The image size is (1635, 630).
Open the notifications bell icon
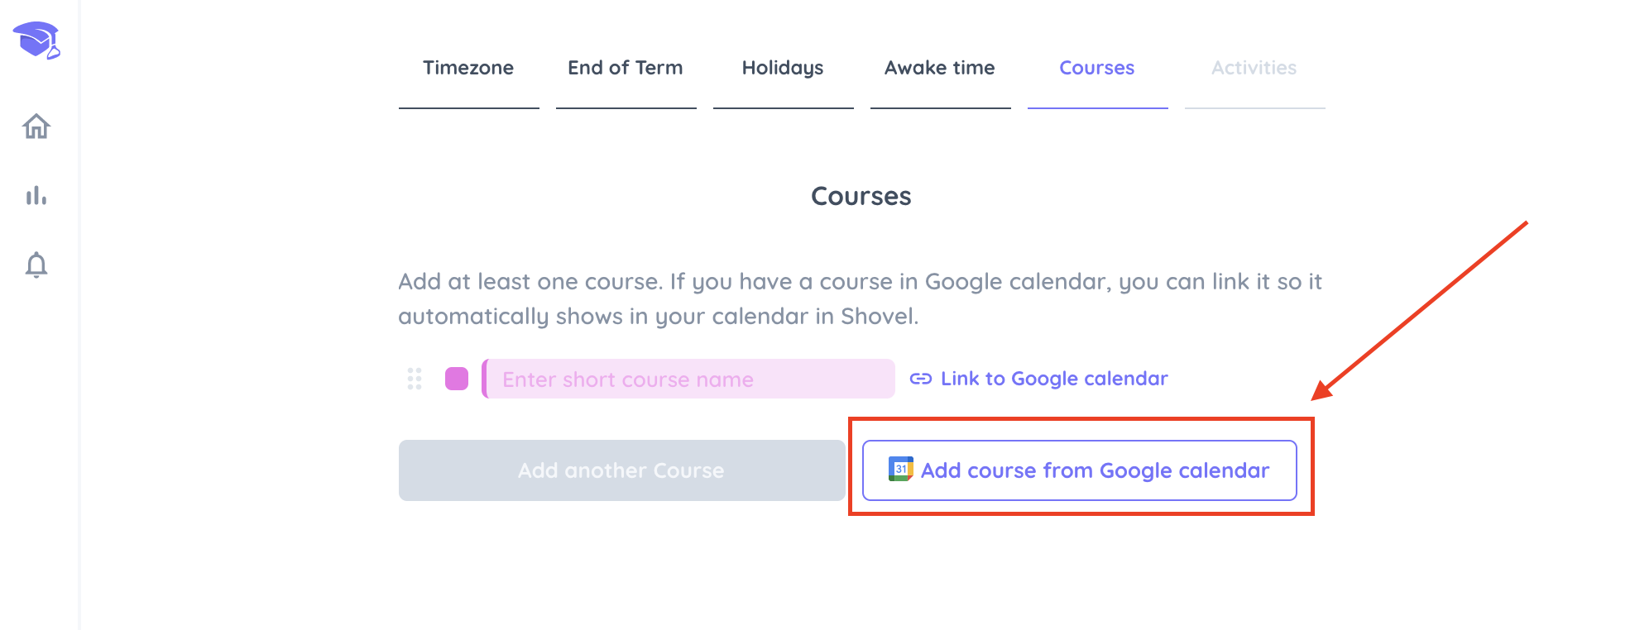click(36, 265)
